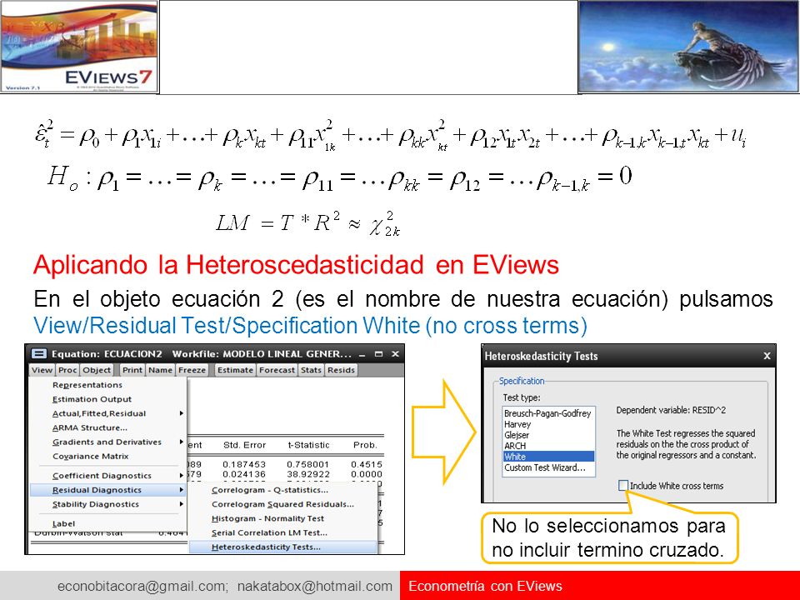
Task: Select ARCH test type
Action: (548, 445)
